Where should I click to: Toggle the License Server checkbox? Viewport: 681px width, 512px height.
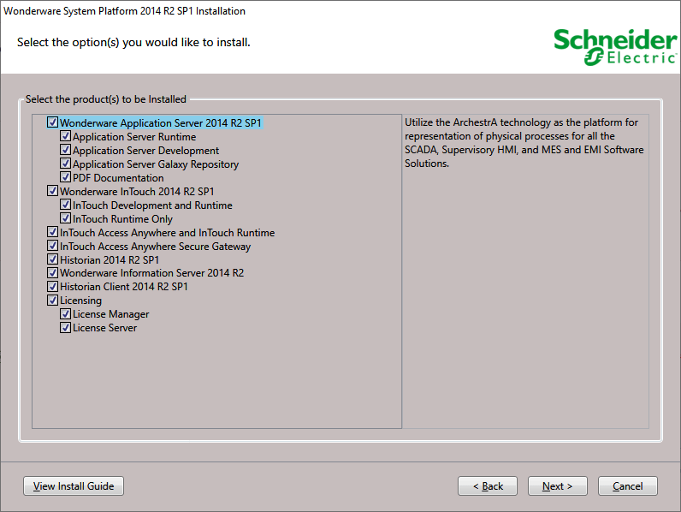pyautogui.click(x=66, y=328)
